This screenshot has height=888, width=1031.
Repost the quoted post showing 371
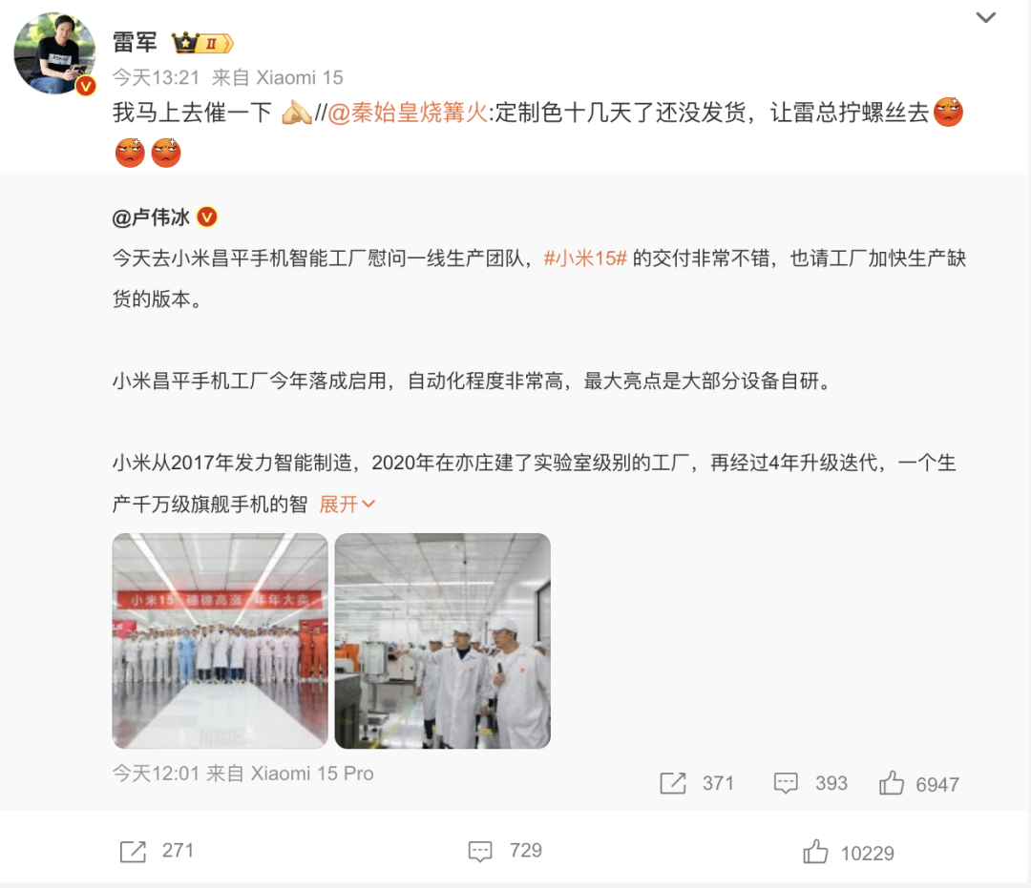click(696, 783)
